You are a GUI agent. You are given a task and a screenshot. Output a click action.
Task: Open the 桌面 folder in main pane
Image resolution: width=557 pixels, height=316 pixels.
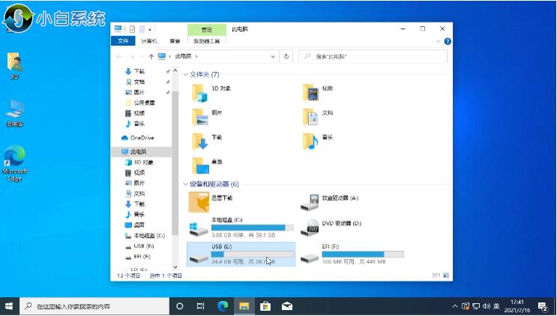pos(208,165)
